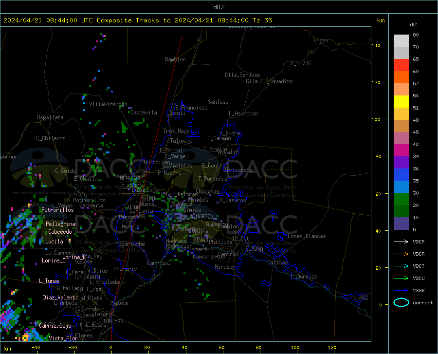Click the 'Lucila' map label
Screen dimensions: 438x354
coord(54,242)
